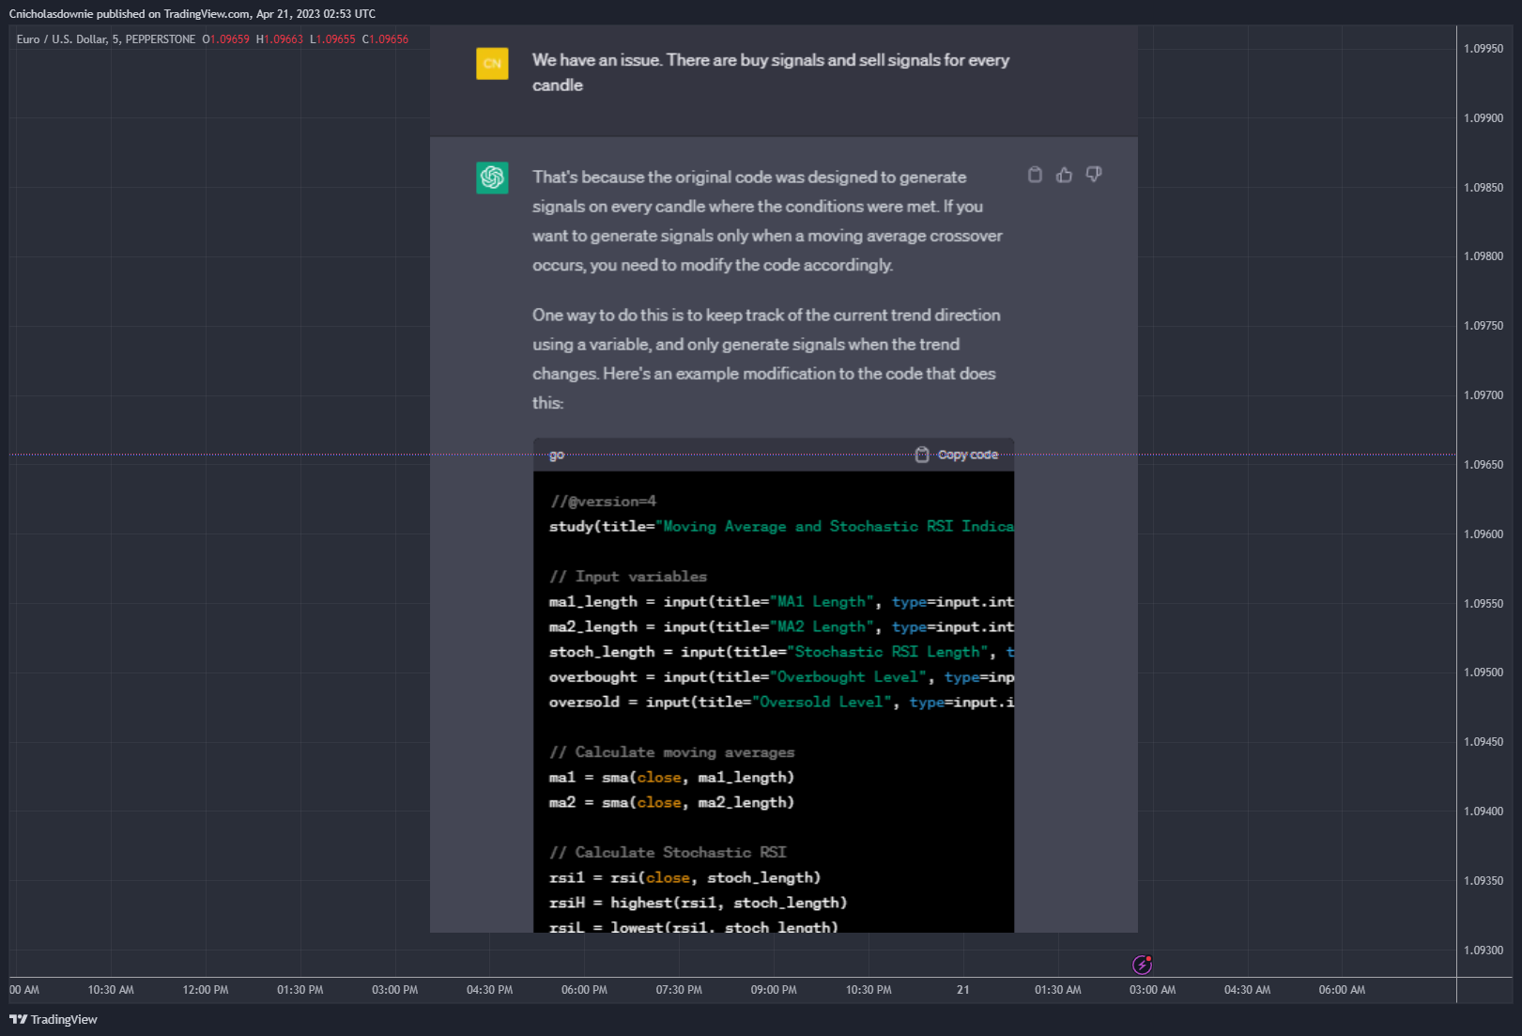Click the TradingView logo at bottom
1522x1036 pixels.
[x=54, y=1019]
